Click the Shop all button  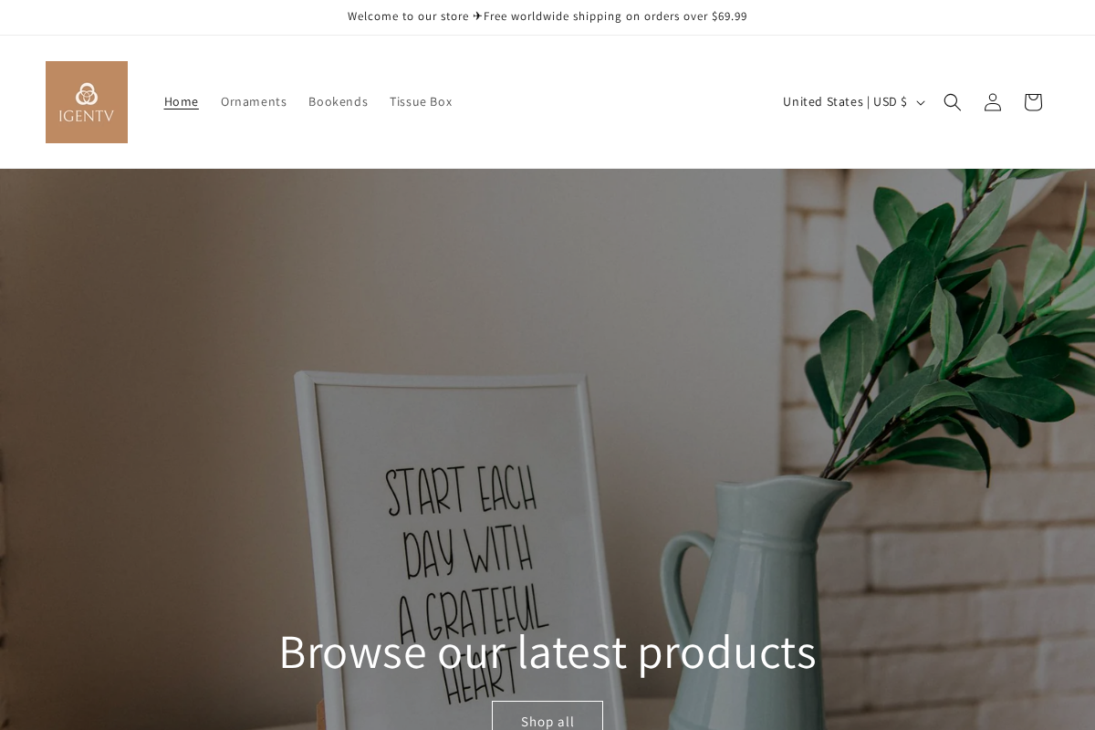(x=547, y=716)
